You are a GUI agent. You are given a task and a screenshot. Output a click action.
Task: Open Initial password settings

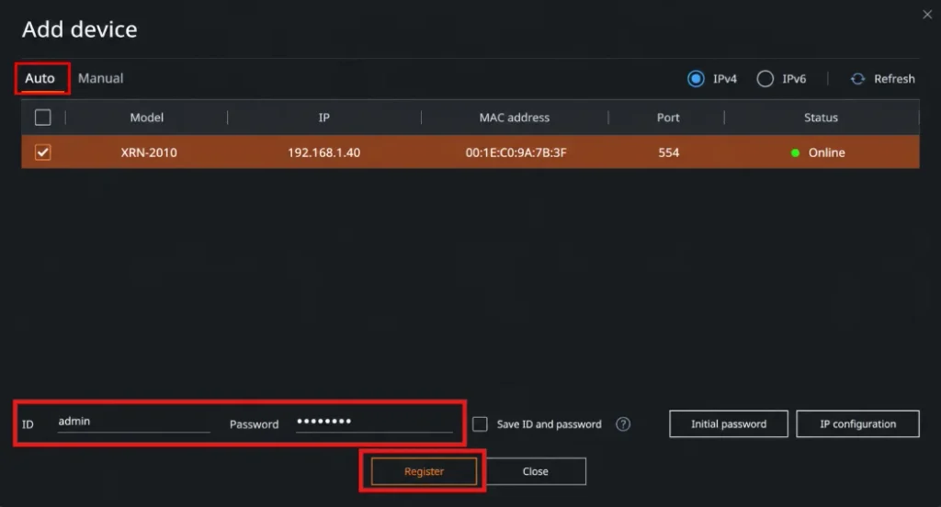(x=729, y=424)
